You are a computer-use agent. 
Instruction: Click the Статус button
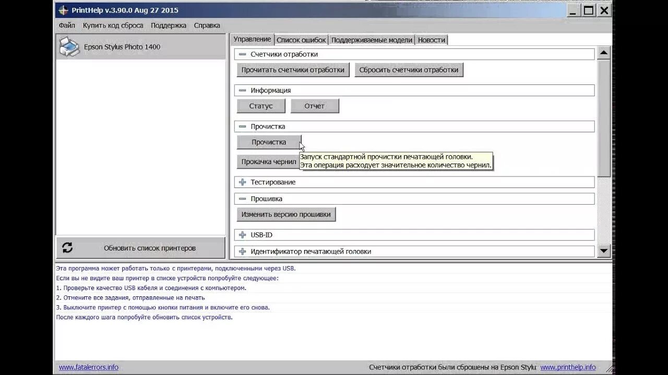click(x=261, y=106)
